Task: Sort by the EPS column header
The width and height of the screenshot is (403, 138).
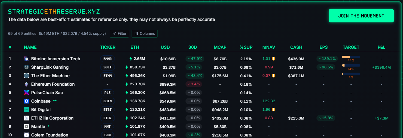Action: point(324,47)
